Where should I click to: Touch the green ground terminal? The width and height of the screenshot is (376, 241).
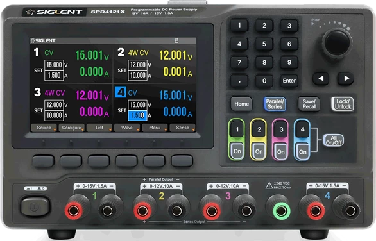(x=282, y=211)
